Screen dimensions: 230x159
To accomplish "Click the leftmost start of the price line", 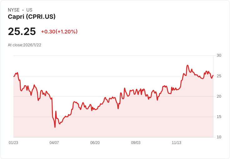I will 14,76.
